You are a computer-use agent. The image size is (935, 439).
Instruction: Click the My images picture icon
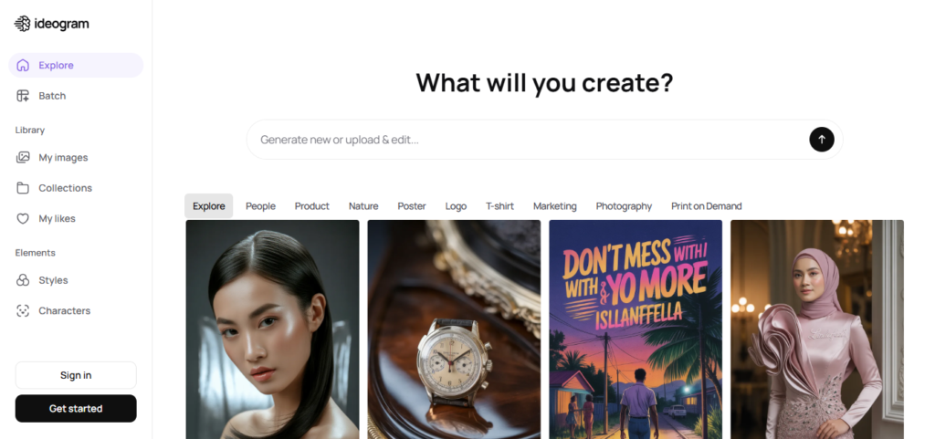click(x=23, y=157)
